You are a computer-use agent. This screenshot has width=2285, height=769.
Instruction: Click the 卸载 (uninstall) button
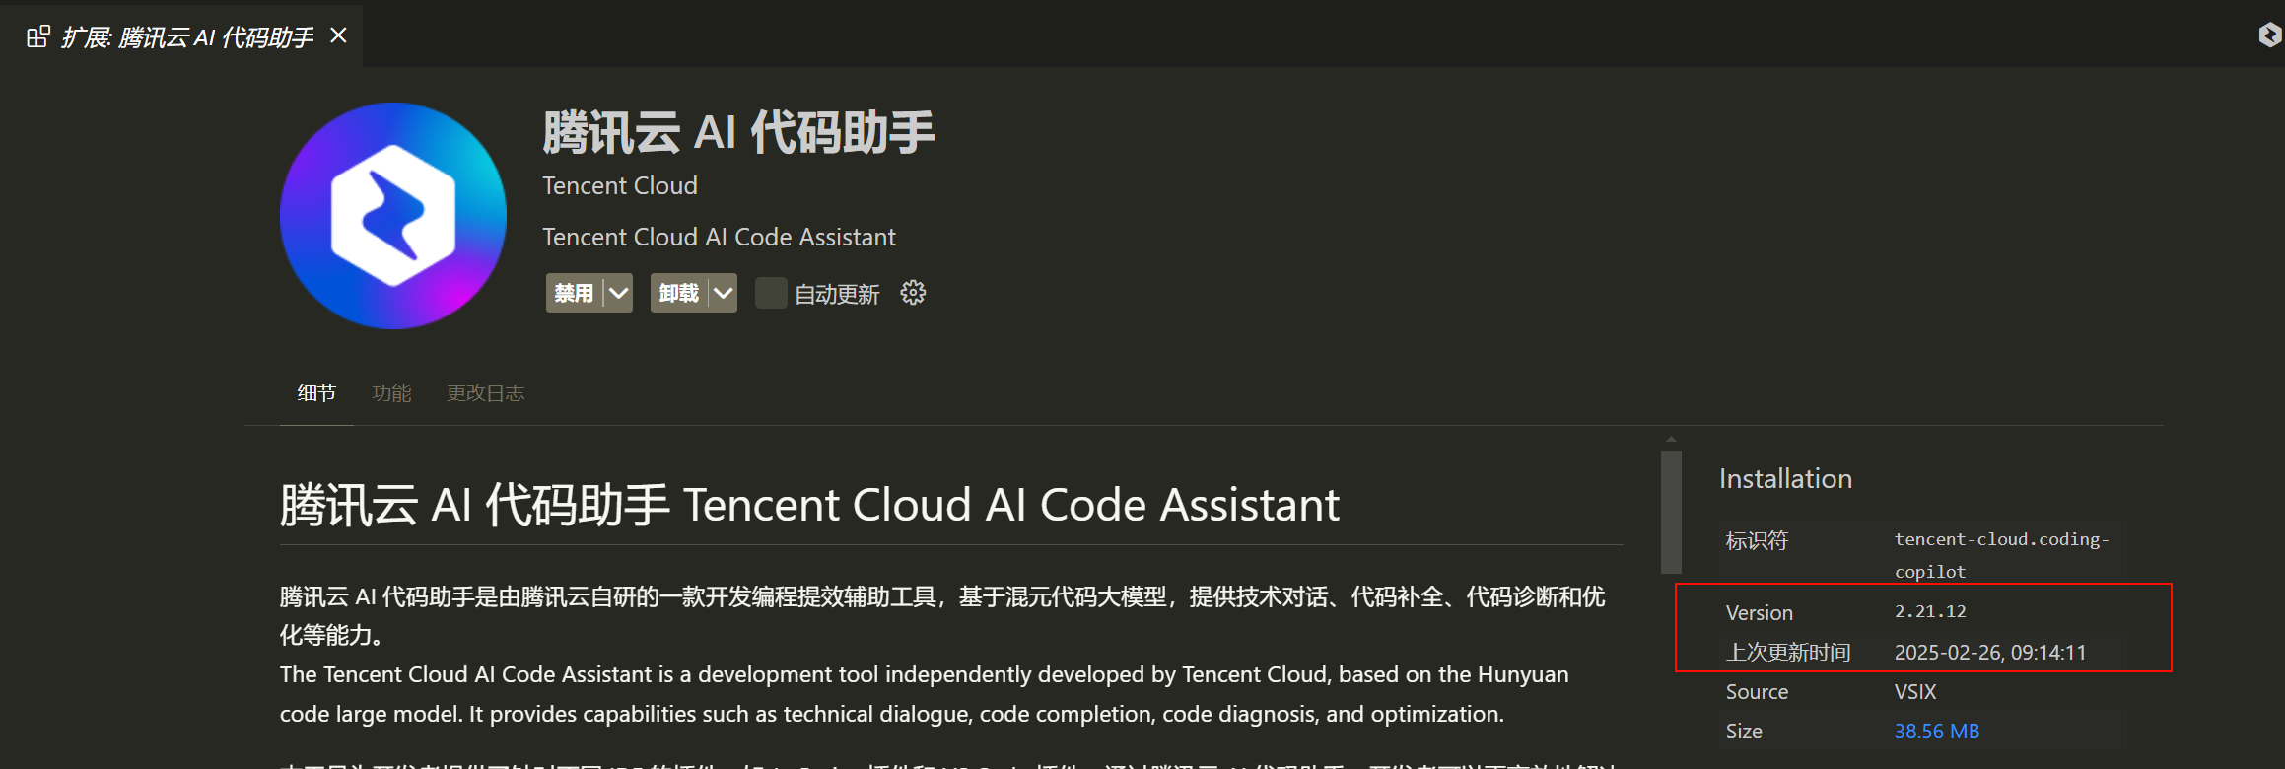click(678, 293)
